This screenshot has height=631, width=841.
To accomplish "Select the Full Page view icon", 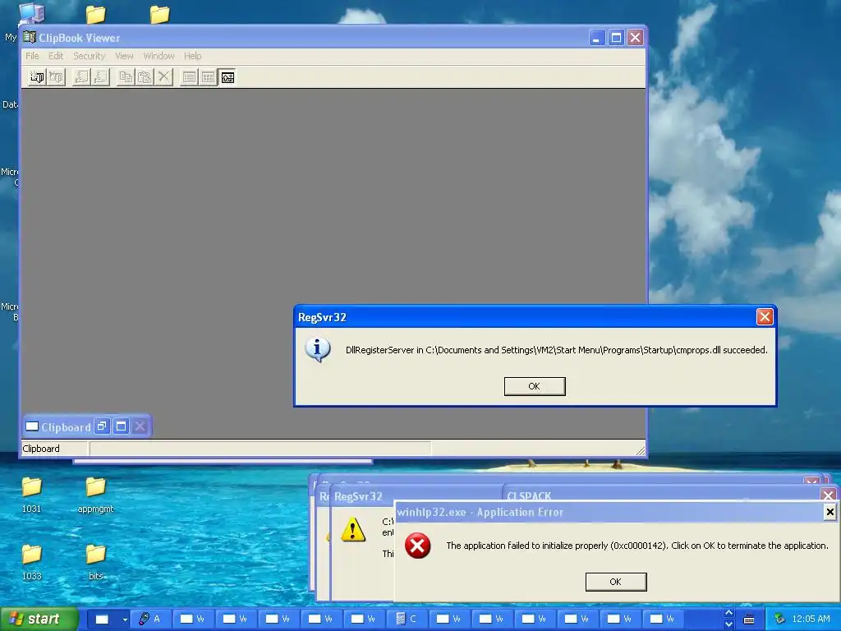I will click(x=227, y=77).
